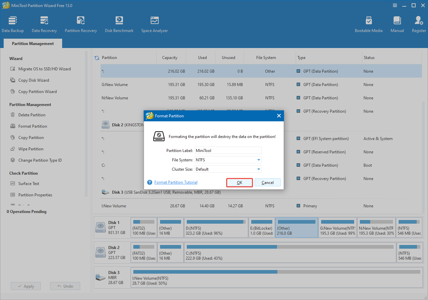Open the Format Partition Tutorial link
Viewport: 428px width, 300px height.
pos(175,182)
